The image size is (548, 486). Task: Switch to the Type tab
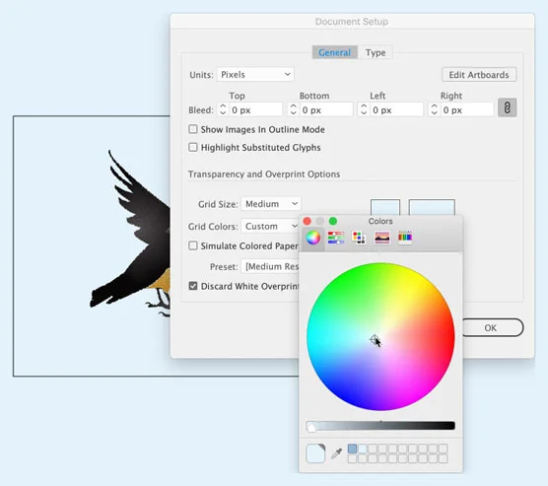pyautogui.click(x=376, y=52)
